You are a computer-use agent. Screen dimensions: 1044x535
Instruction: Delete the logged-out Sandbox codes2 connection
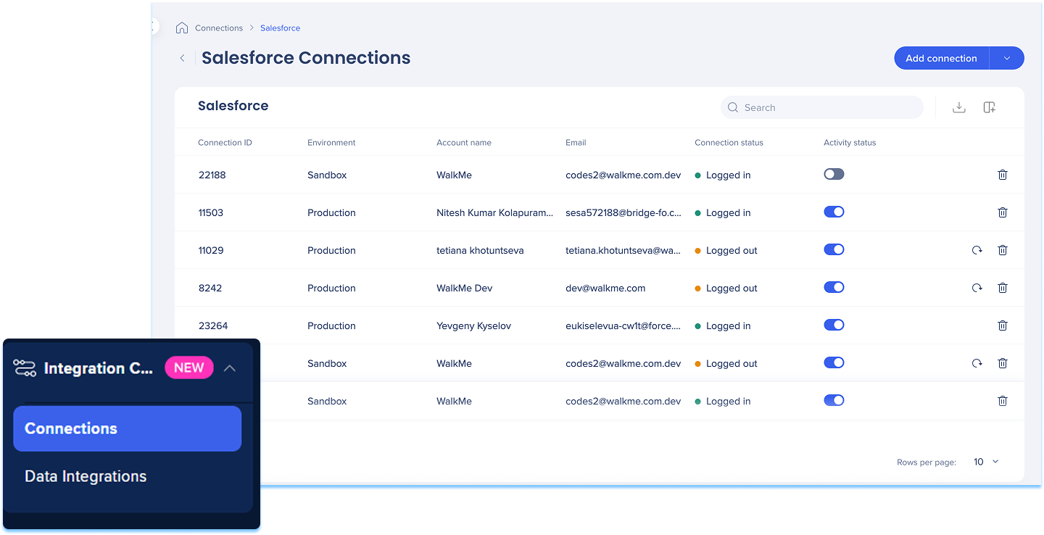click(1003, 363)
